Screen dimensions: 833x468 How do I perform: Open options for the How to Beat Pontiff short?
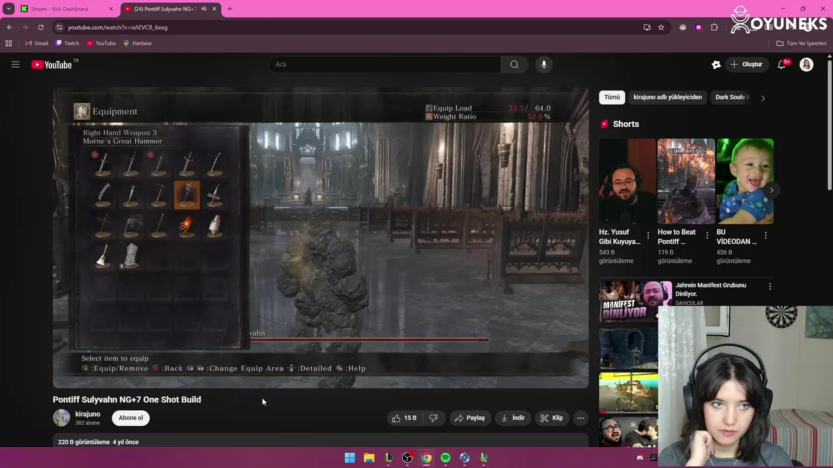(x=707, y=235)
